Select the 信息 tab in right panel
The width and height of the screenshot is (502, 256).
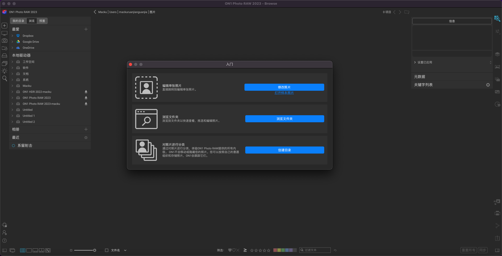[x=452, y=21]
